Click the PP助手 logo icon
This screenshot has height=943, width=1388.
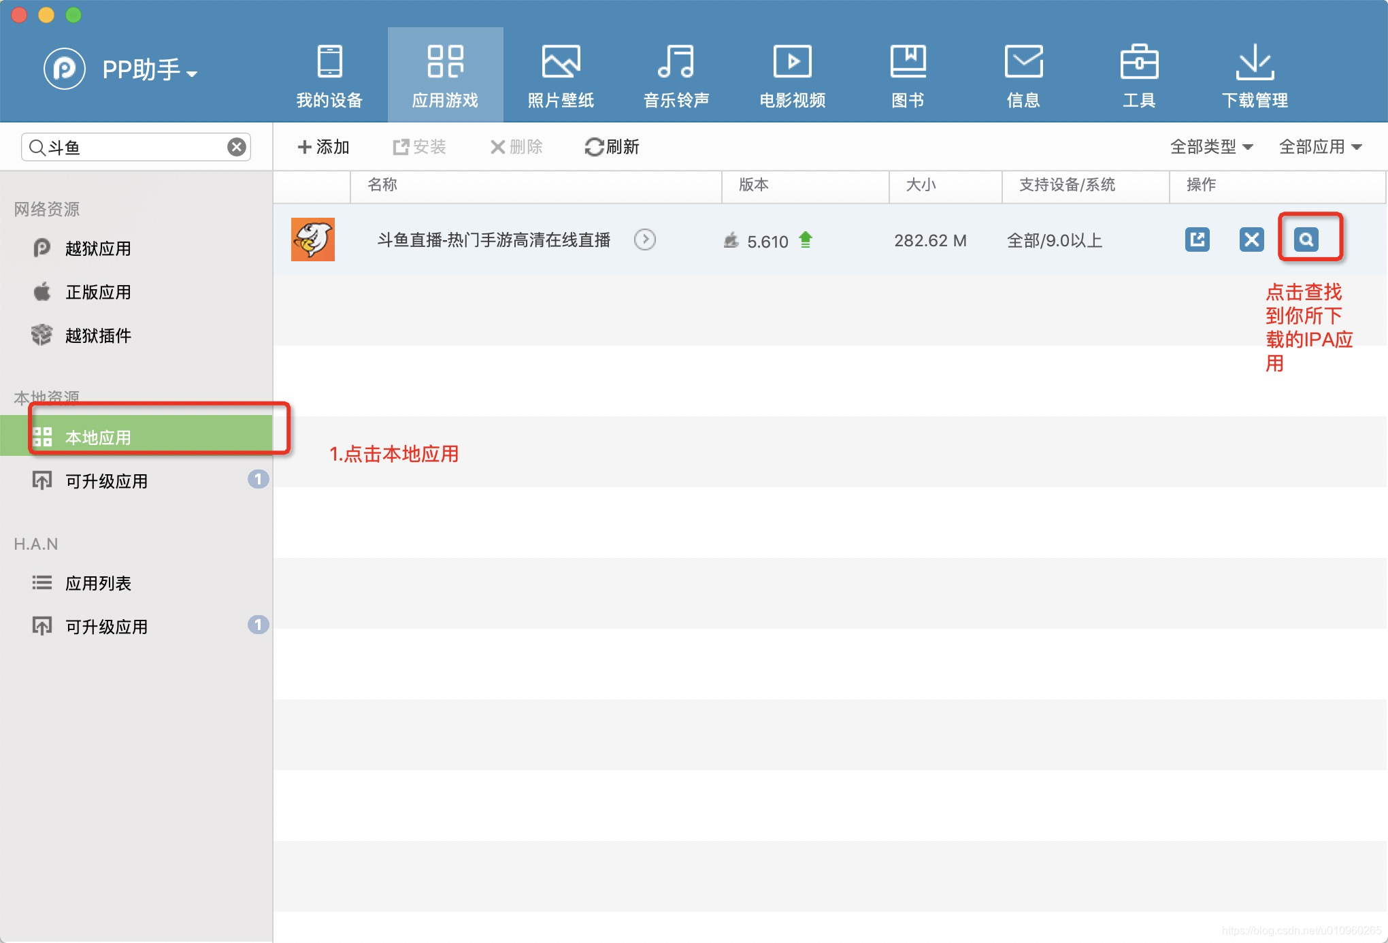click(x=65, y=69)
